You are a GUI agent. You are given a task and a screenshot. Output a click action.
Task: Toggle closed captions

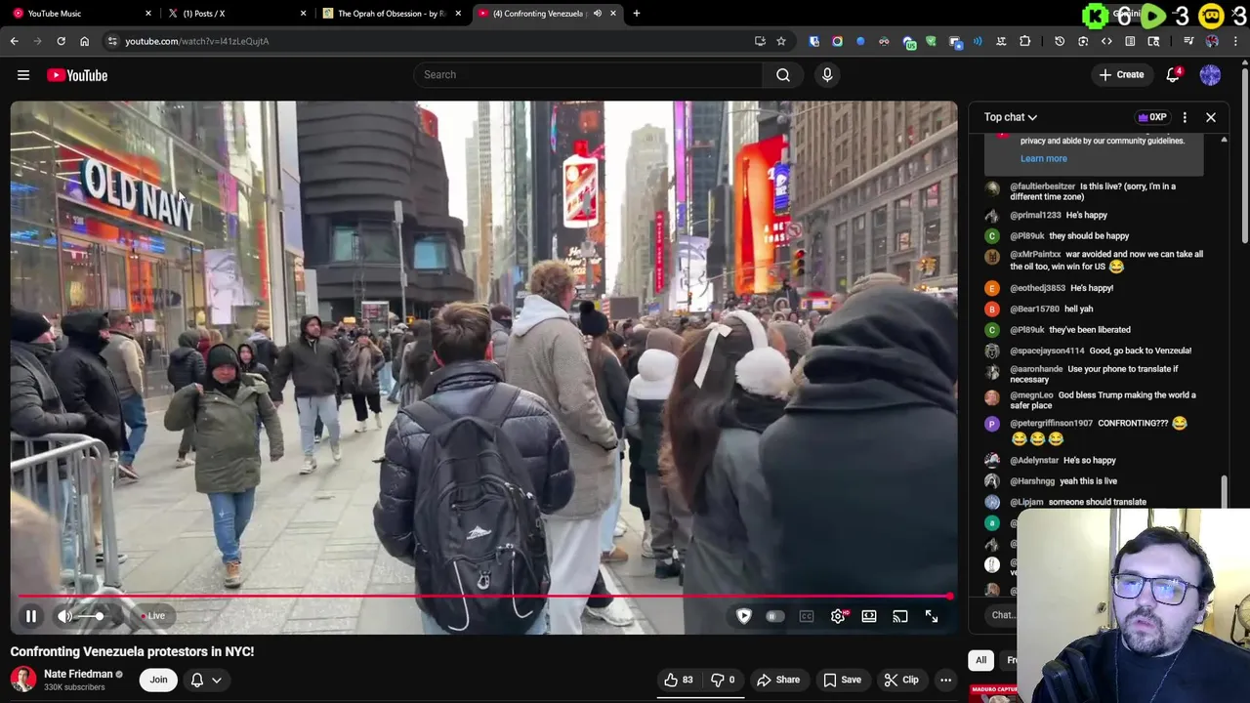[807, 616]
